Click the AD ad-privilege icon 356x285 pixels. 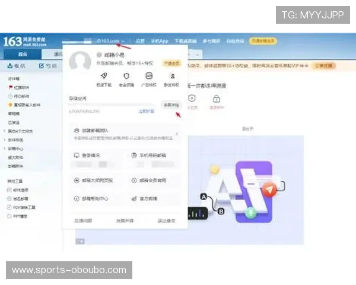[x=149, y=75]
